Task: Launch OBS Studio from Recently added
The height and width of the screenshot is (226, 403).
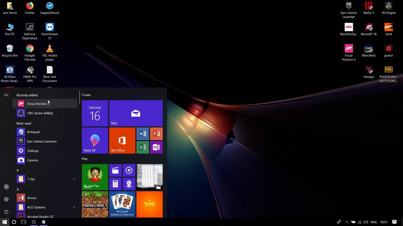Action: point(40,113)
